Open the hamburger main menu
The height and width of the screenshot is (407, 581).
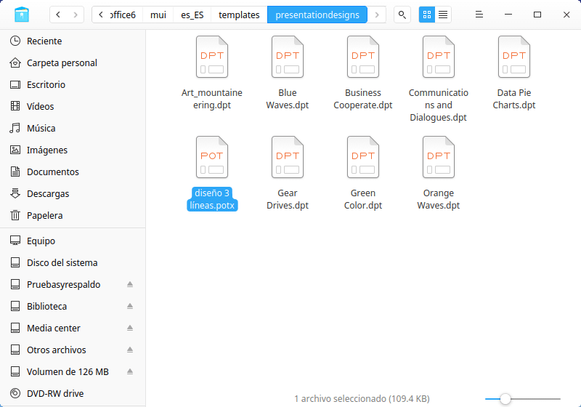[x=479, y=15]
